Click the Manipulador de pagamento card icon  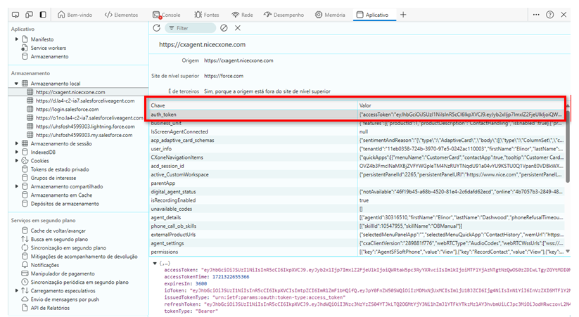coord(25,273)
